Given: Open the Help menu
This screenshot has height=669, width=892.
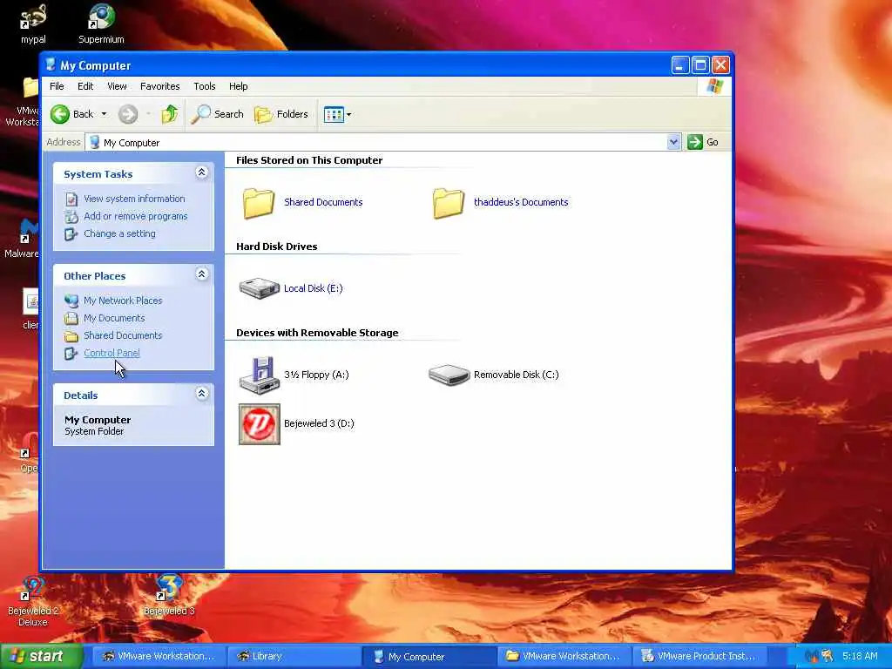Looking at the screenshot, I should point(239,86).
